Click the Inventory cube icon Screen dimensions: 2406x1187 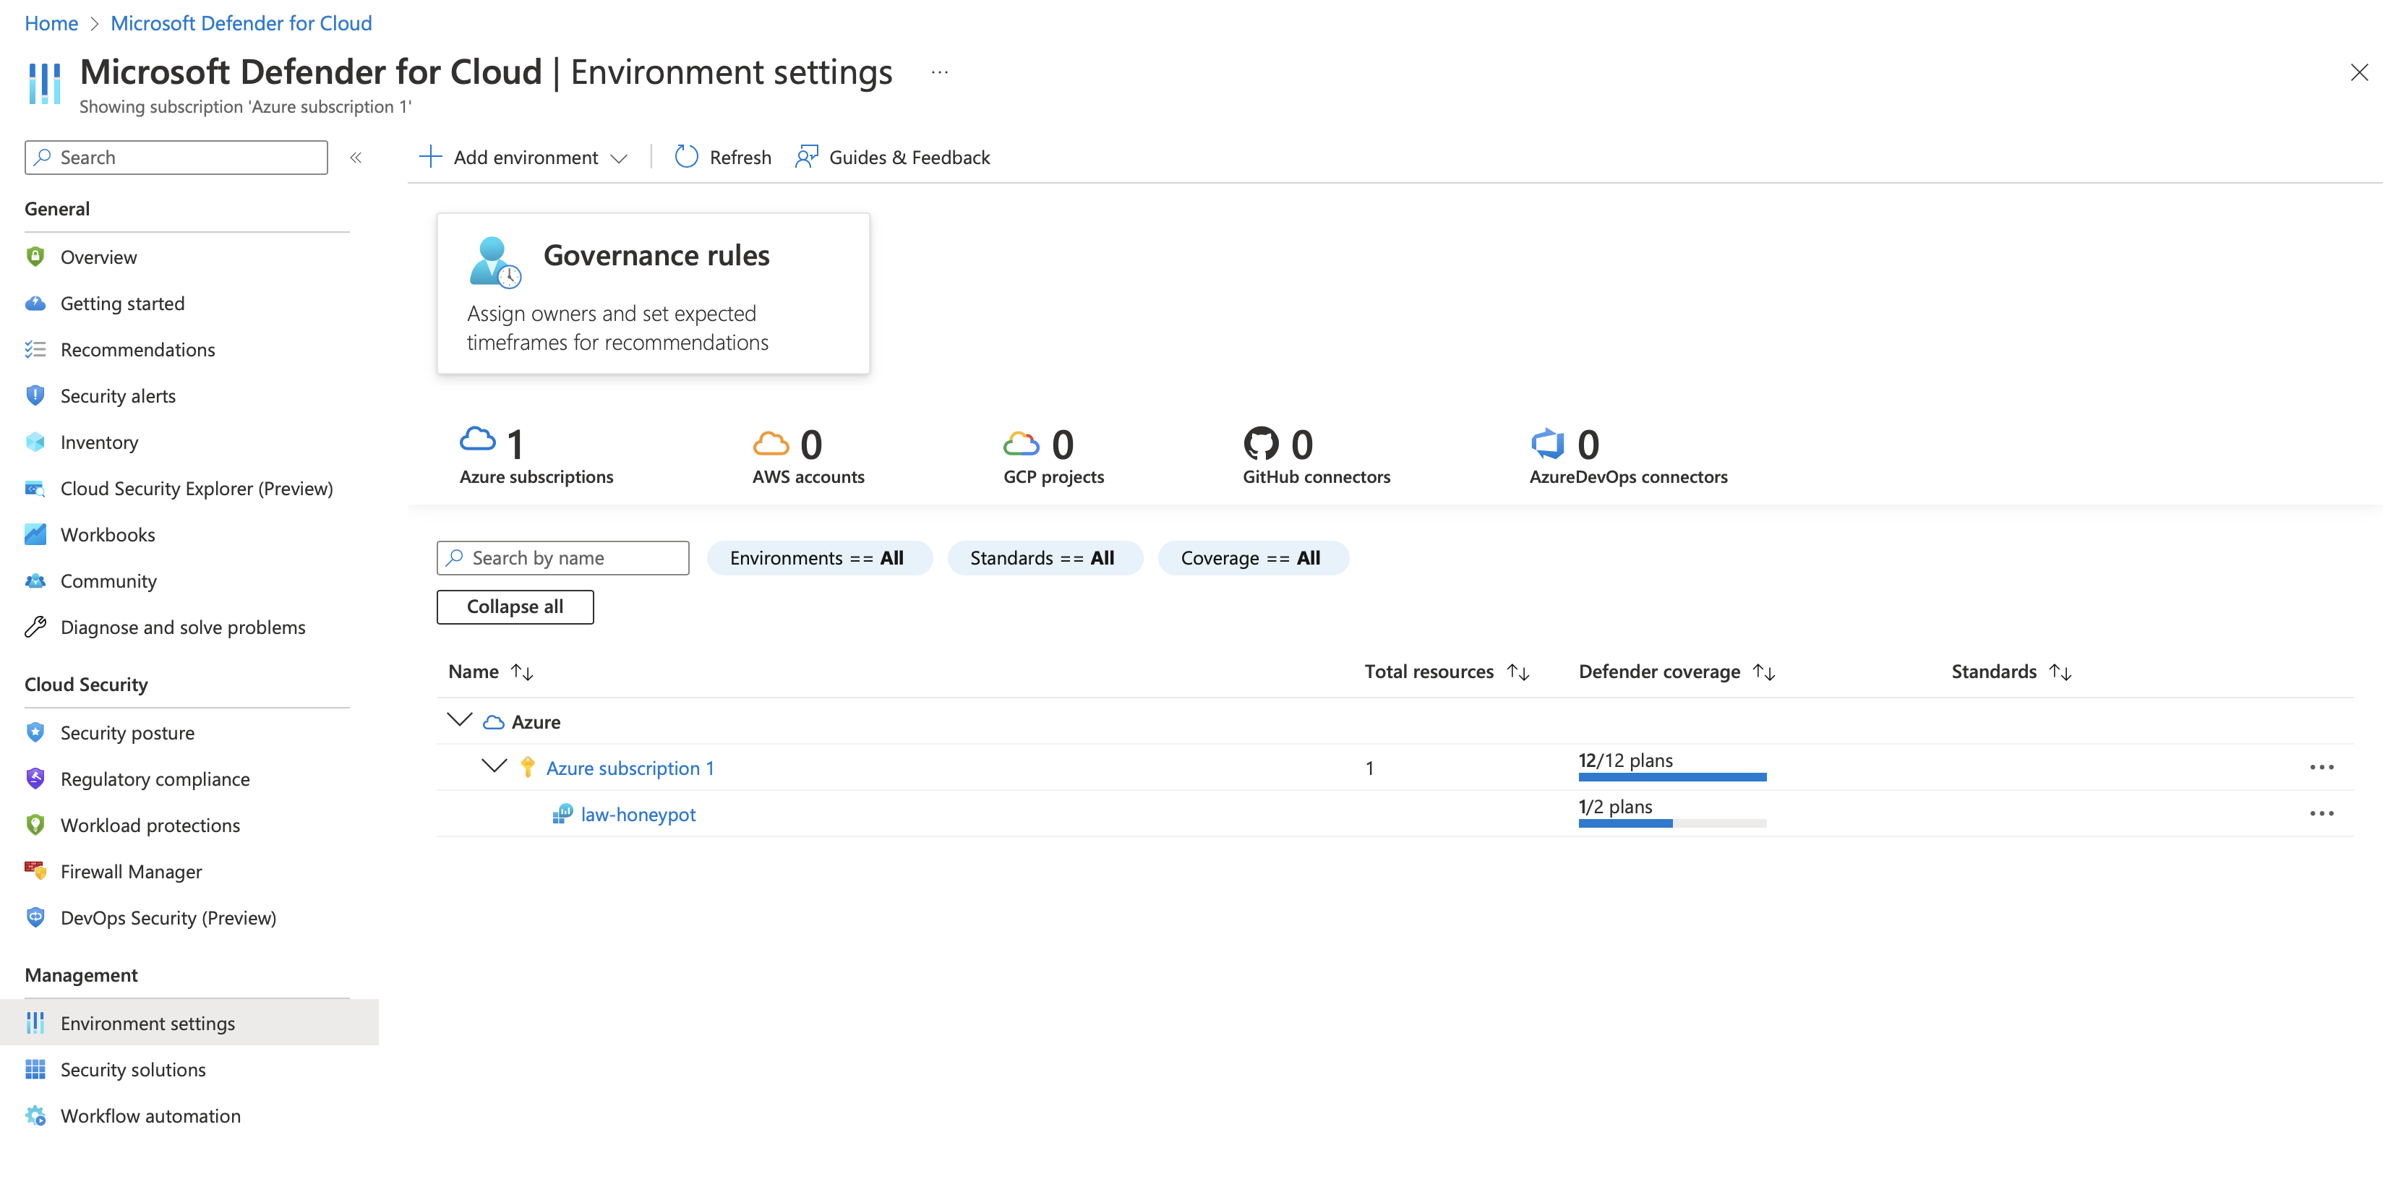(x=35, y=442)
